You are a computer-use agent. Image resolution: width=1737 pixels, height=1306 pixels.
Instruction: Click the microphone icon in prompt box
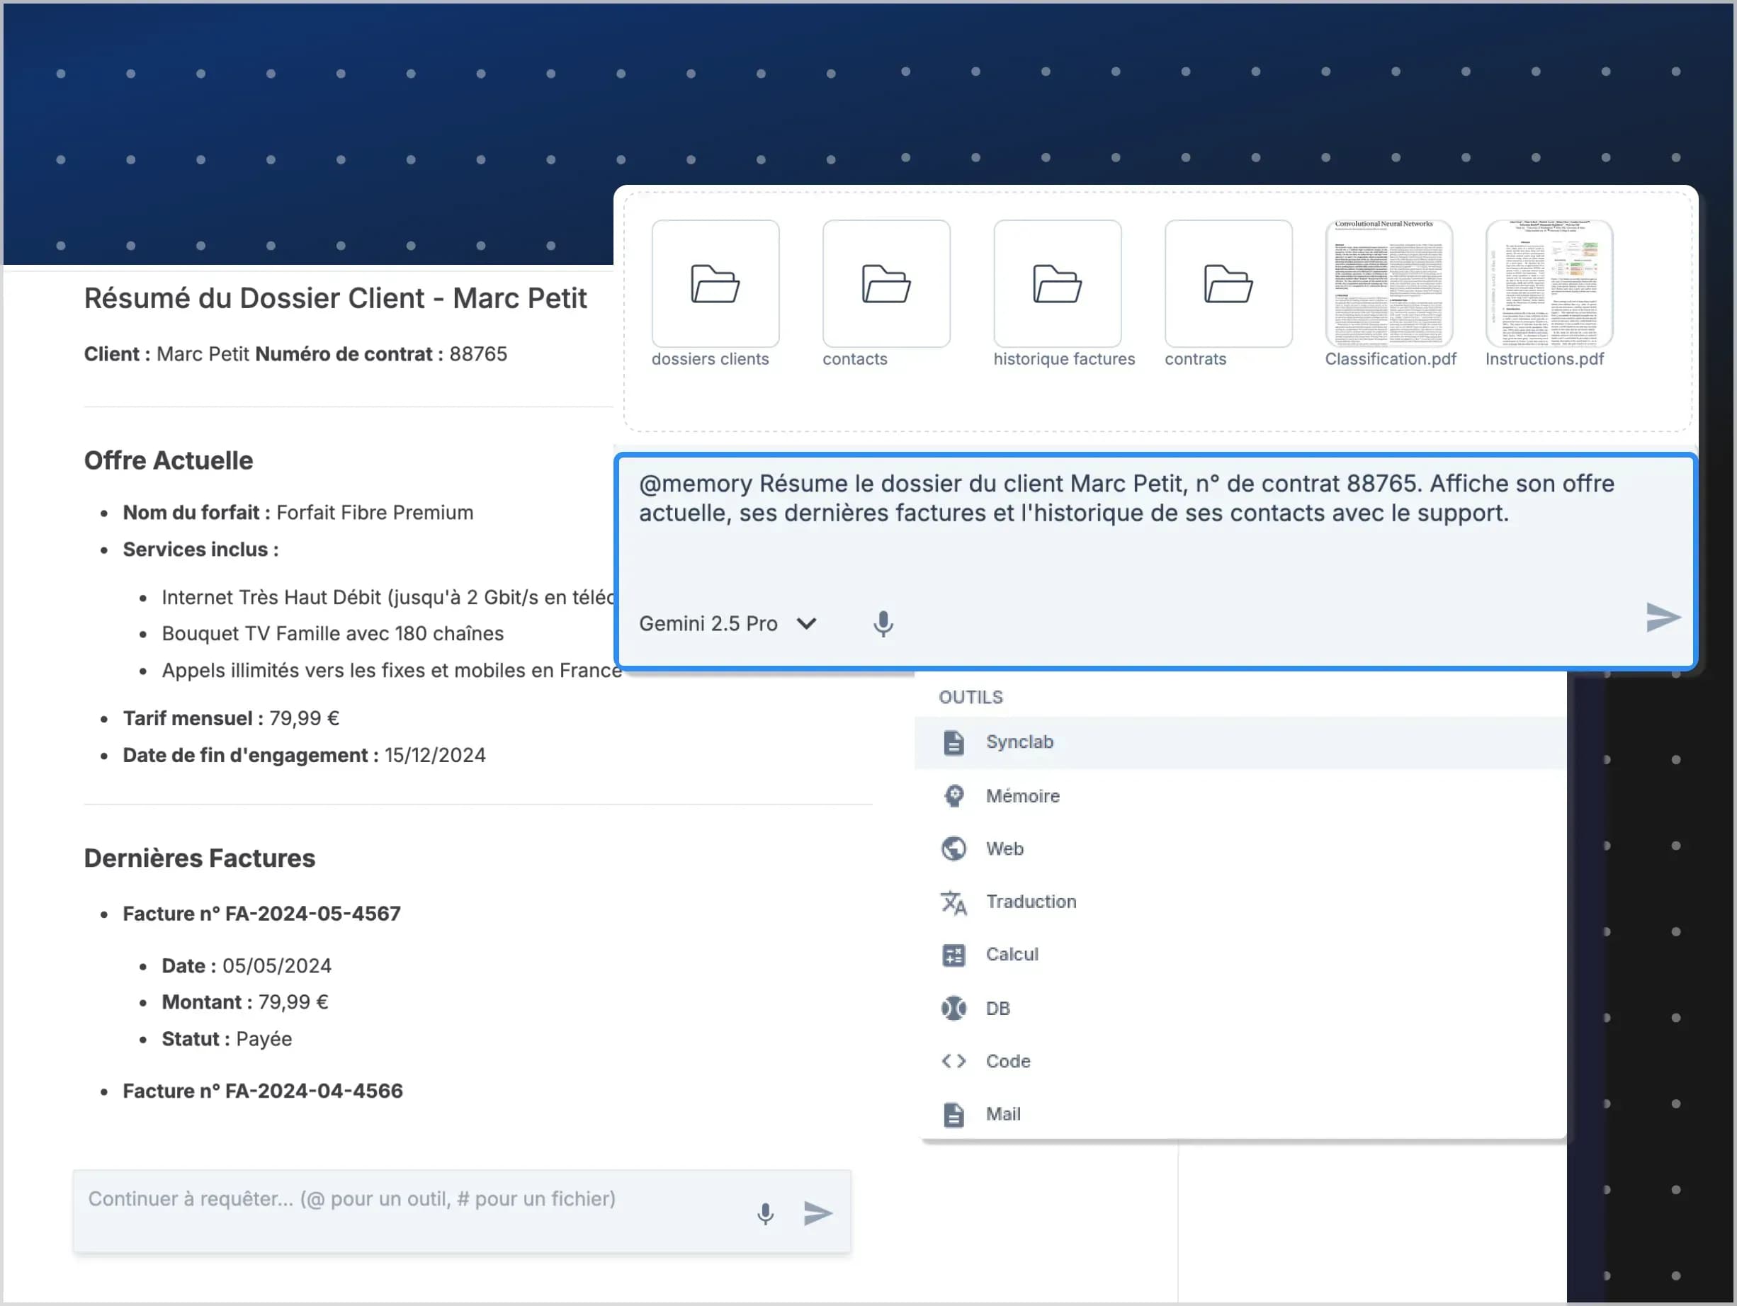pyautogui.click(x=883, y=624)
